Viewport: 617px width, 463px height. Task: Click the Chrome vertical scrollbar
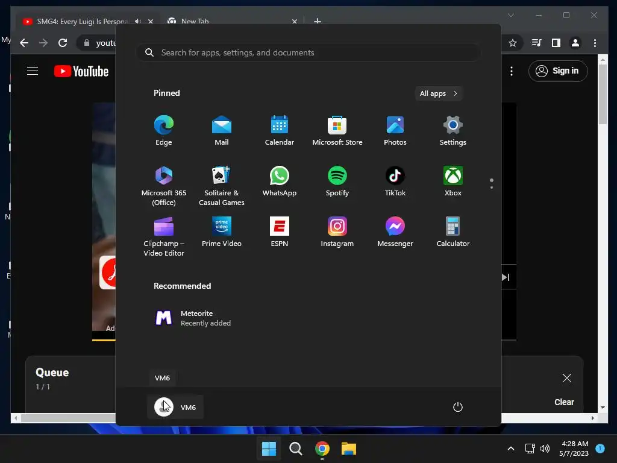click(x=603, y=95)
